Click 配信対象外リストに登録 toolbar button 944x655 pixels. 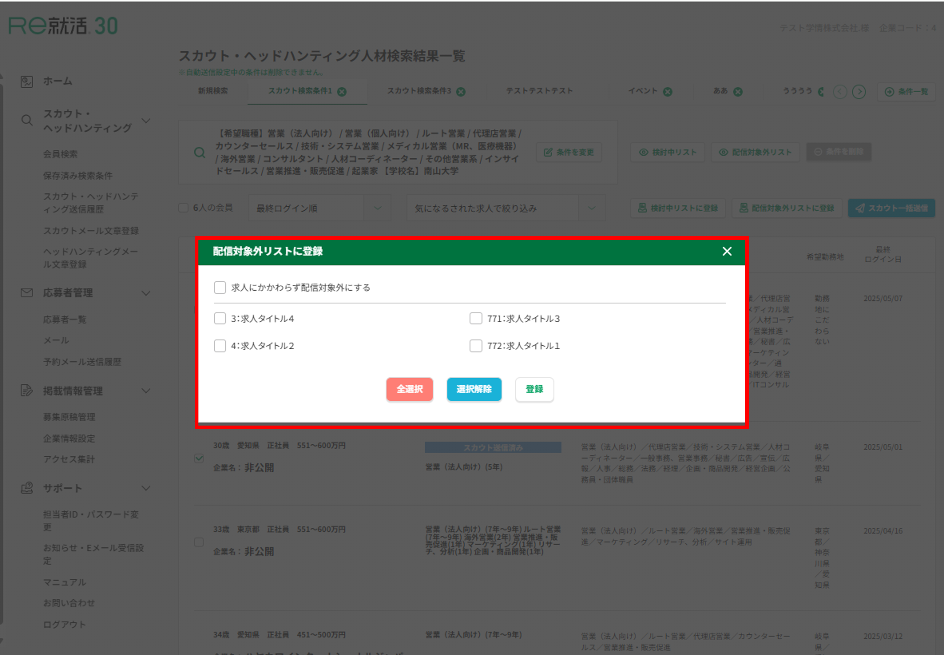[787, 208]
